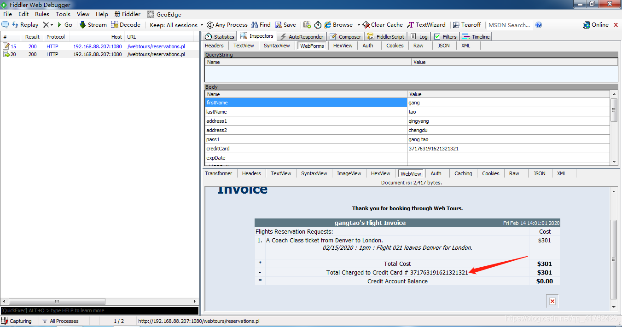Screen dimensions: 622x327
Task: Toggle Stream mode in toolbar
Action: [x=93, y=25]
